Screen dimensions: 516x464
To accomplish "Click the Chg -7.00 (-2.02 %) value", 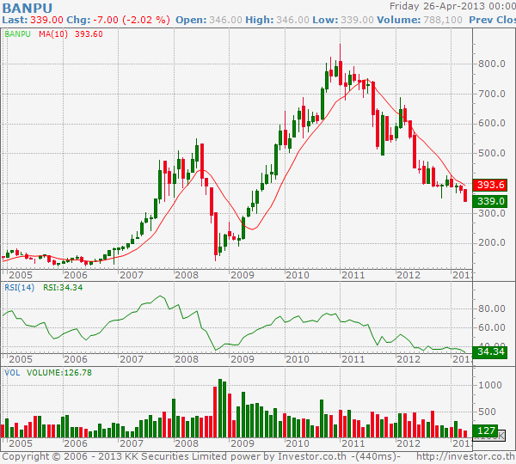I will (131, 20).
